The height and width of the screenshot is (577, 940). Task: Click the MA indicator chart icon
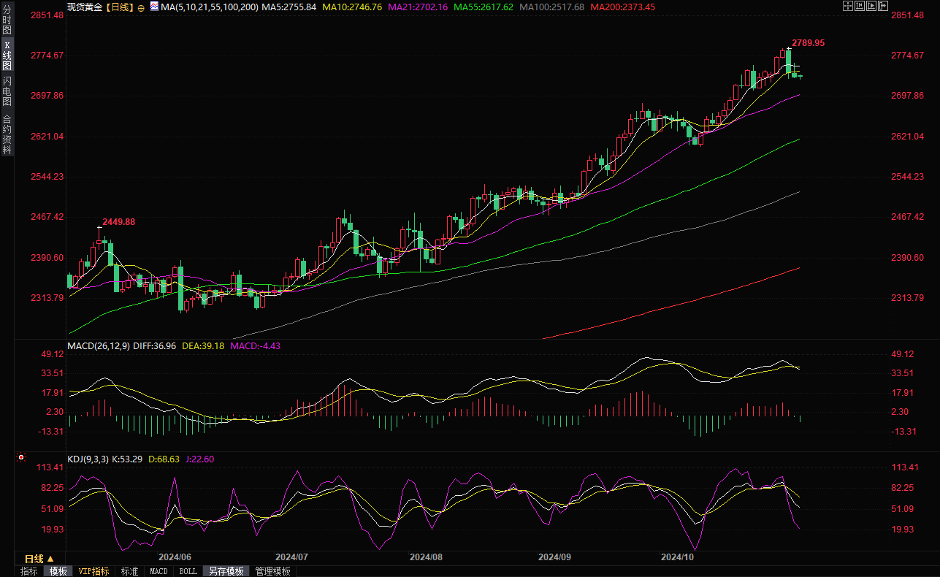153,6
